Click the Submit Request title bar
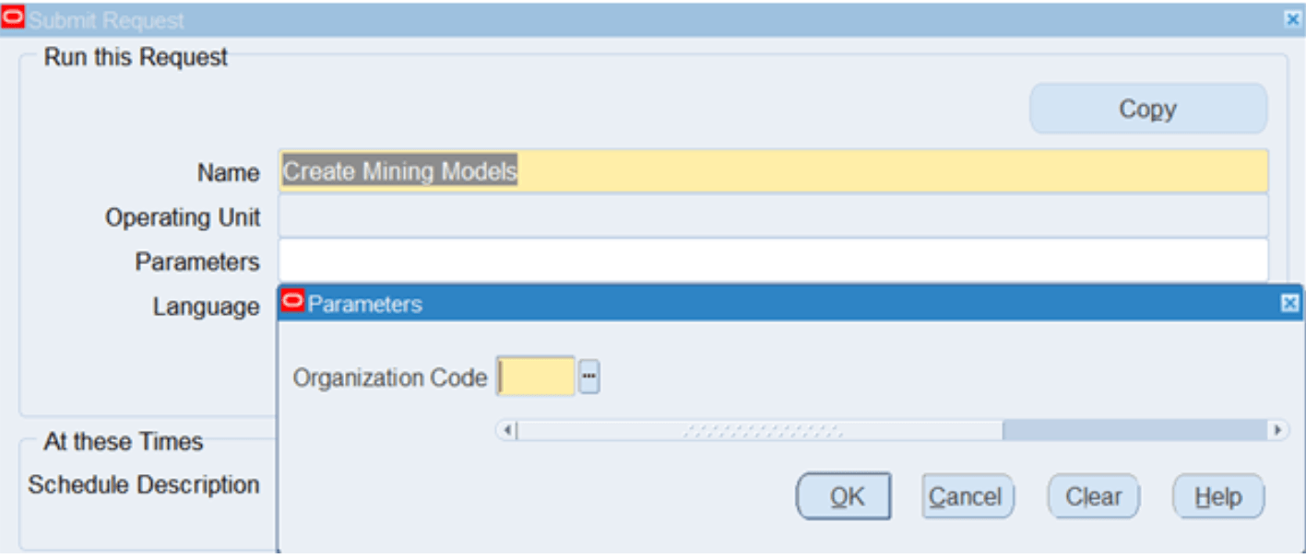 click(646, 18)
